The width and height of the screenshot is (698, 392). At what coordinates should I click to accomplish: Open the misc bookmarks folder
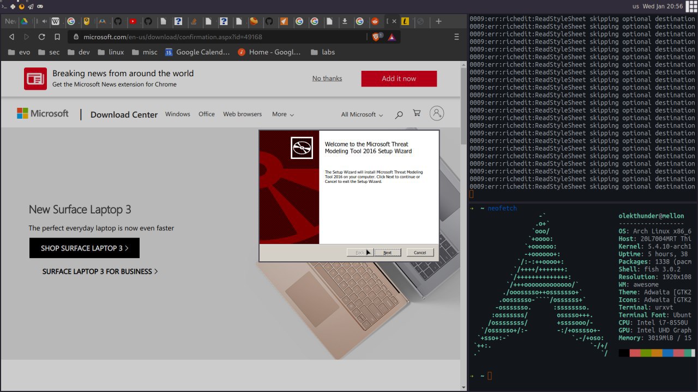[x=144, y=52]
